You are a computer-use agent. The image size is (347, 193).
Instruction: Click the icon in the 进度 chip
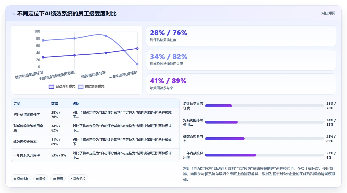54,178
